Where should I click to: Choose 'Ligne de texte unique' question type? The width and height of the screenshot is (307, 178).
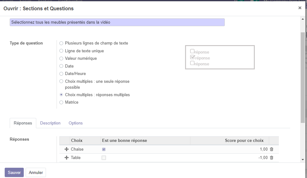click(x=61, y=51)
